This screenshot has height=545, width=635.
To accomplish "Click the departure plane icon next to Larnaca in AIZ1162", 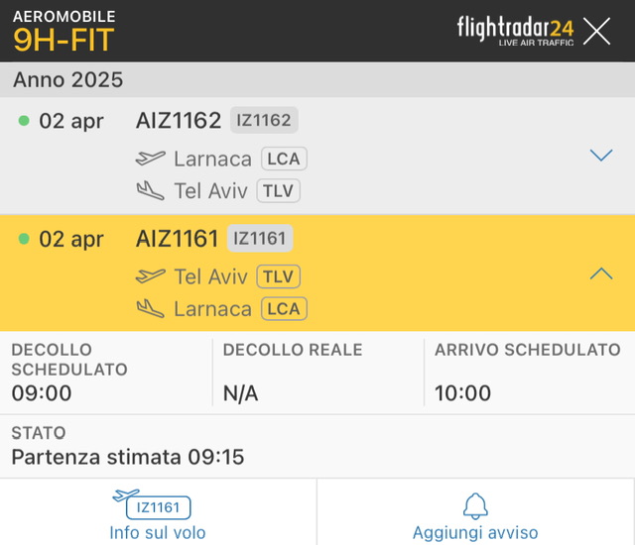I will click(x=151, y=159).
